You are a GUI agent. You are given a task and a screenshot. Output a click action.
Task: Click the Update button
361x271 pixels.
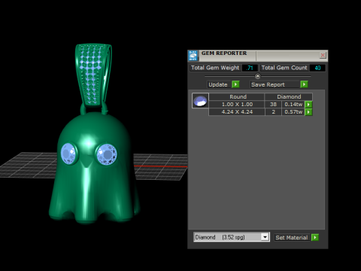point(218,84)
